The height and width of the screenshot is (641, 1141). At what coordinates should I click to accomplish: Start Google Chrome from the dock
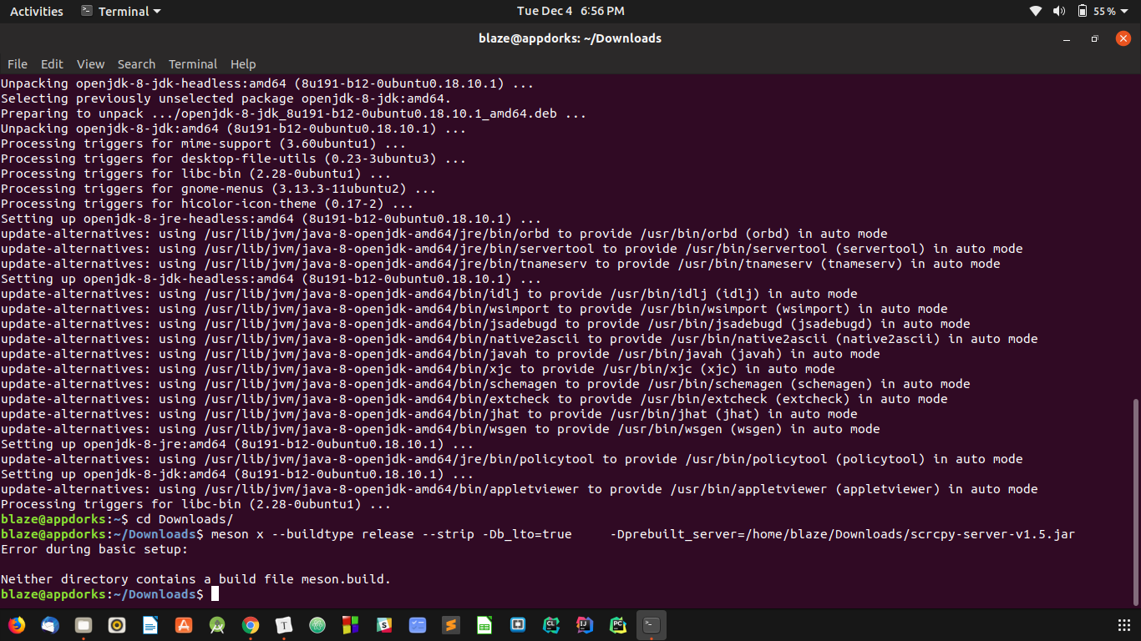tap(251, 624)
